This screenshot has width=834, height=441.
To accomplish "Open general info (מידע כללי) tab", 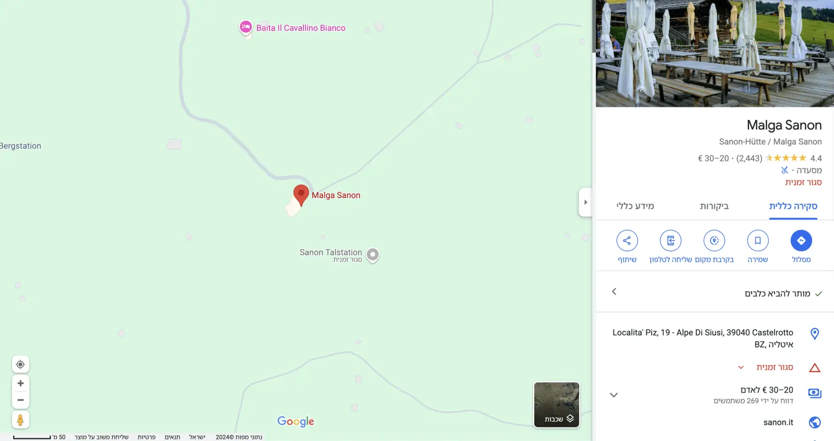I will point(635,206).
